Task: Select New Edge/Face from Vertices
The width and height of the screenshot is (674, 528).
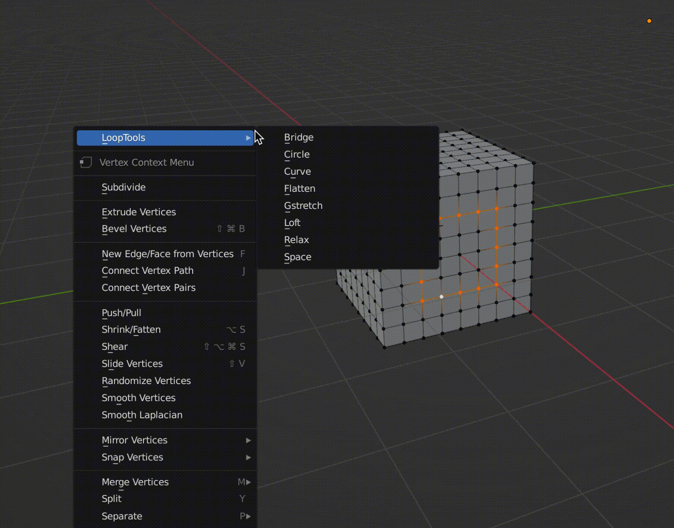Action: (x=167, y=254)
